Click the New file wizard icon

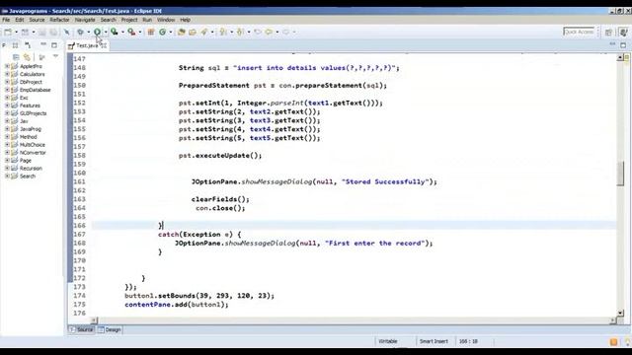tap(8, 32)
